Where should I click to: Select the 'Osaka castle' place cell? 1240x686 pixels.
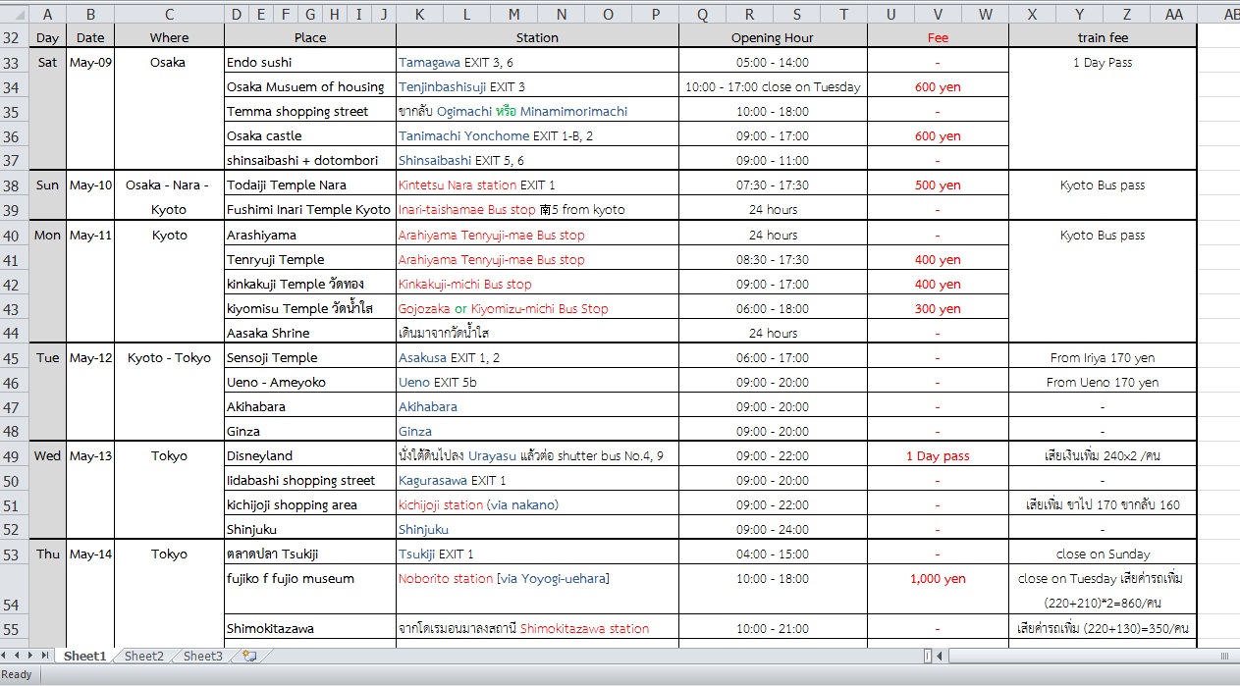point(310,135)
